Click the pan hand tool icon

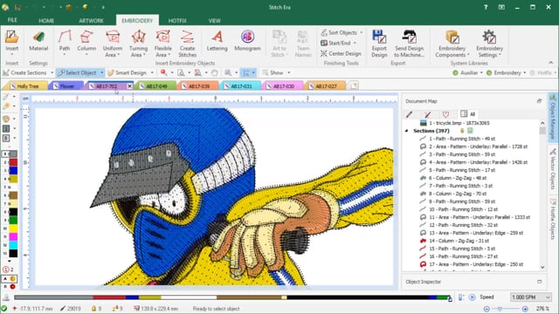[214, 72]
